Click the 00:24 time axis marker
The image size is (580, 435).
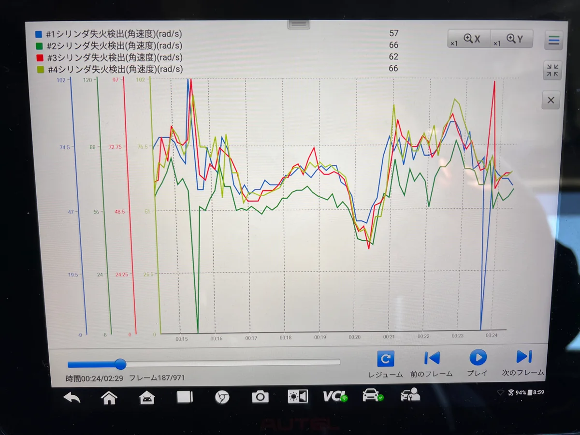pos(492,334)
